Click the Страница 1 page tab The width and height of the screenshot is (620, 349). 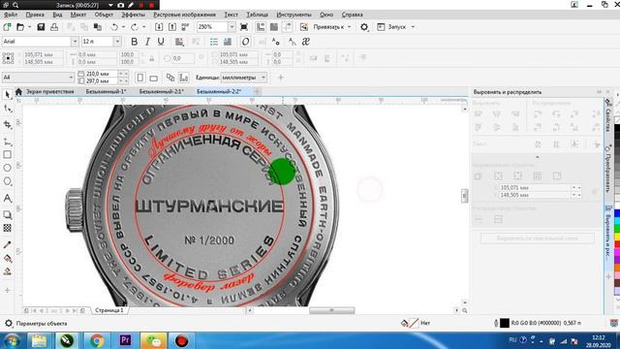109,310
